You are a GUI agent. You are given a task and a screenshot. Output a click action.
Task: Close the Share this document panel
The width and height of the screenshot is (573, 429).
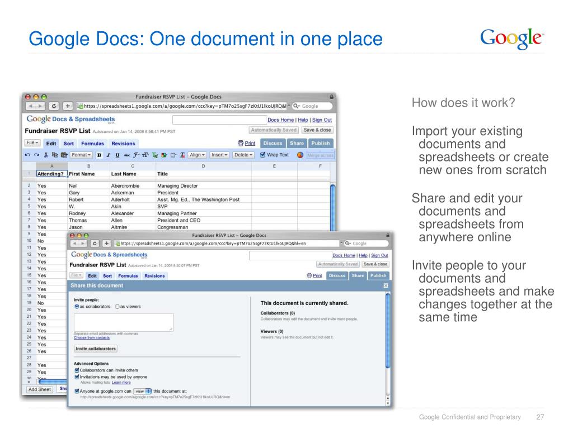(x=386, y=285)
